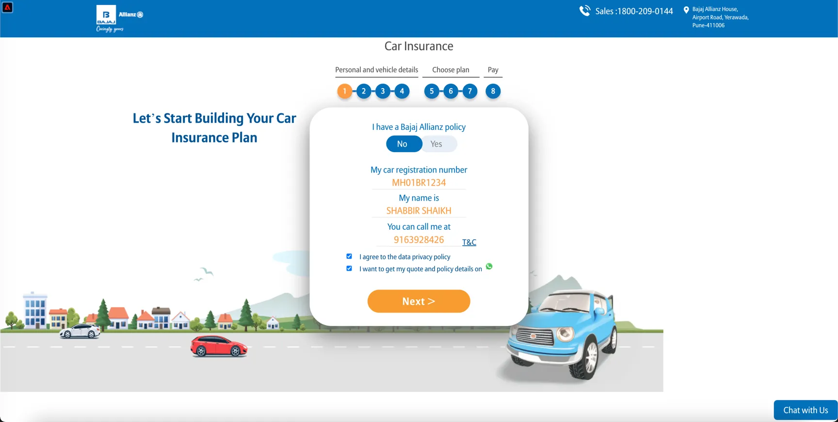Go to step 5 circle
This screenshot has width=838, height=422.
click(x=432, y=91)
